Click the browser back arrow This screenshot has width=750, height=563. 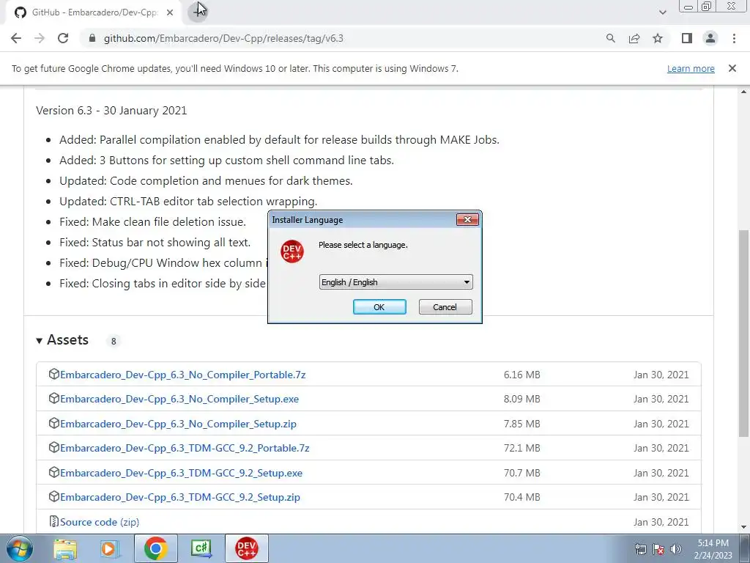(x=16, y=38)
